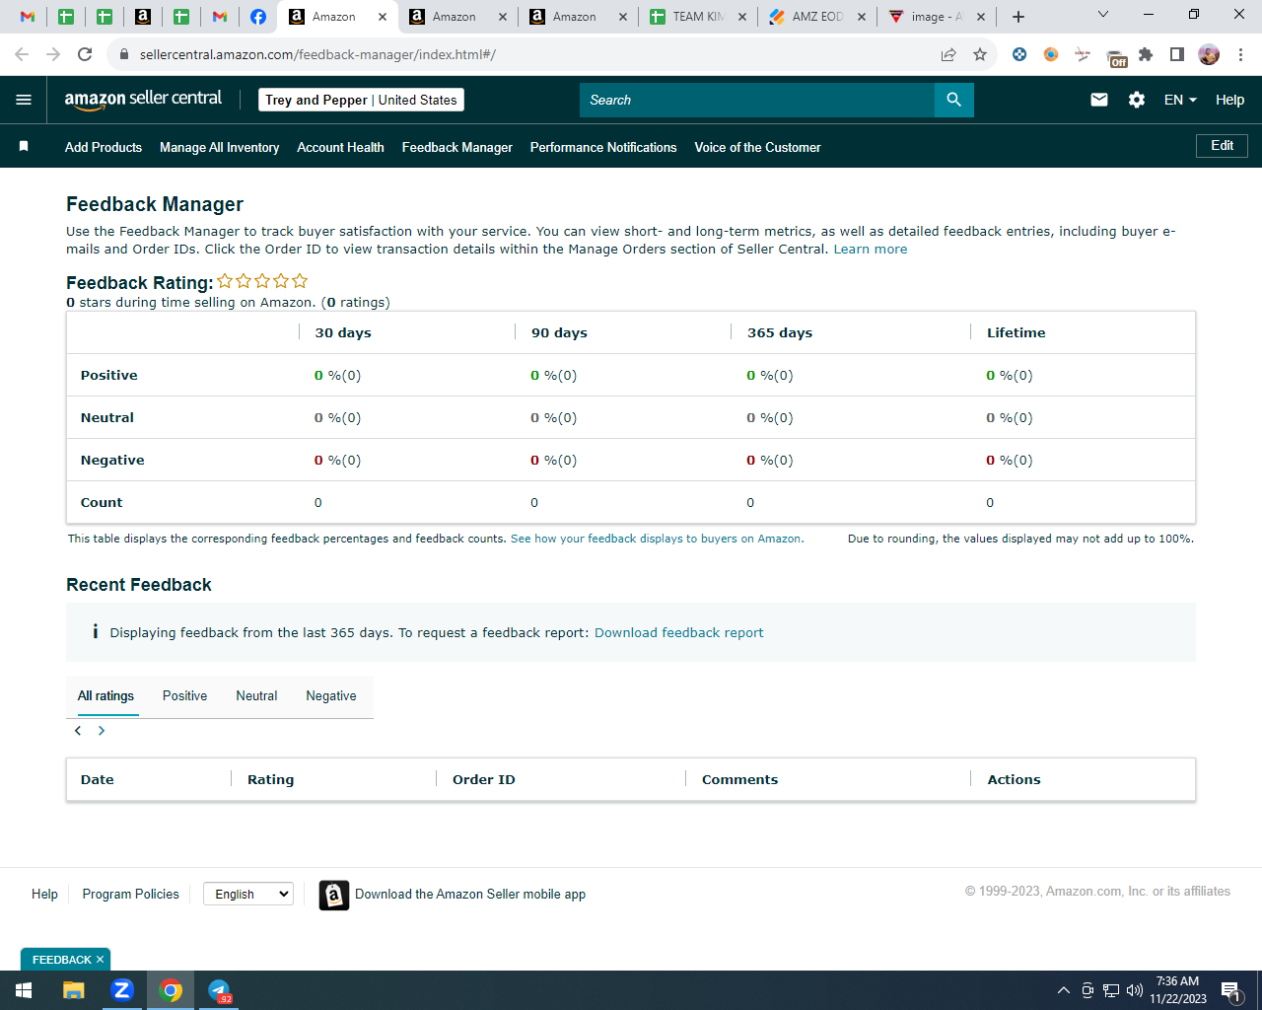Go back in browser history

(22, 54)
